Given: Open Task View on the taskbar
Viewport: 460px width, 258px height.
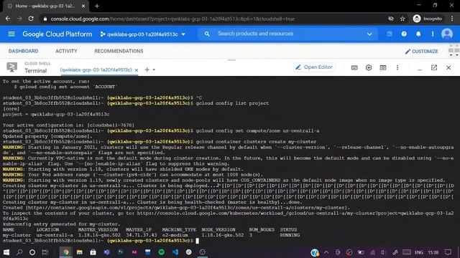Looking at the screenshot, I should click(x=45, y=252).
